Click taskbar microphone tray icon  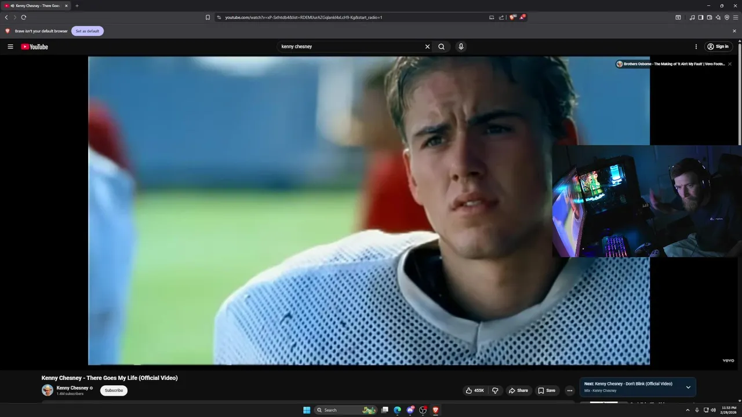pos(697,410)
